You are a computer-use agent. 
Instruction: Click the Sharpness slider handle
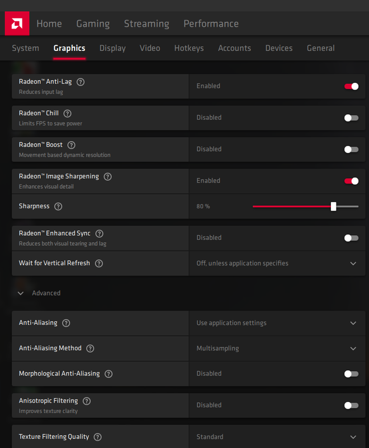coord(333,206)
